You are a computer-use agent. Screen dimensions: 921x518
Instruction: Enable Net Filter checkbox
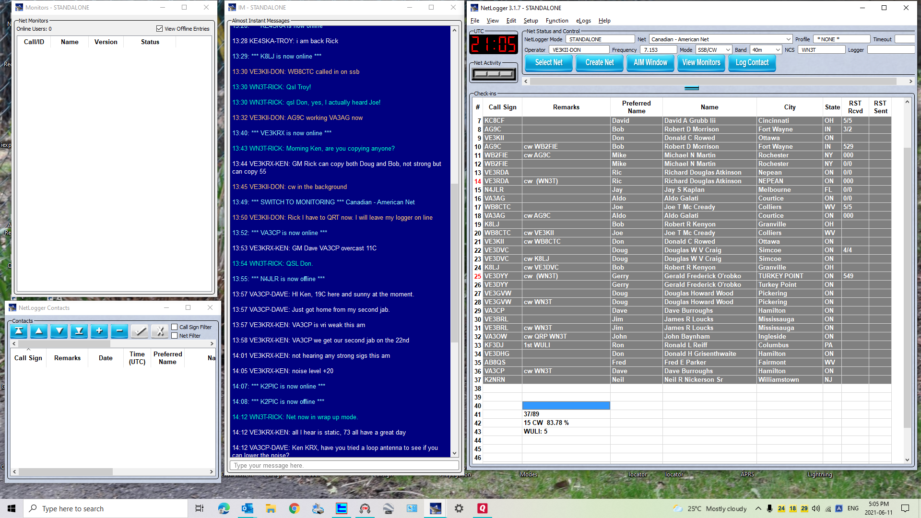tap(175, 336)
